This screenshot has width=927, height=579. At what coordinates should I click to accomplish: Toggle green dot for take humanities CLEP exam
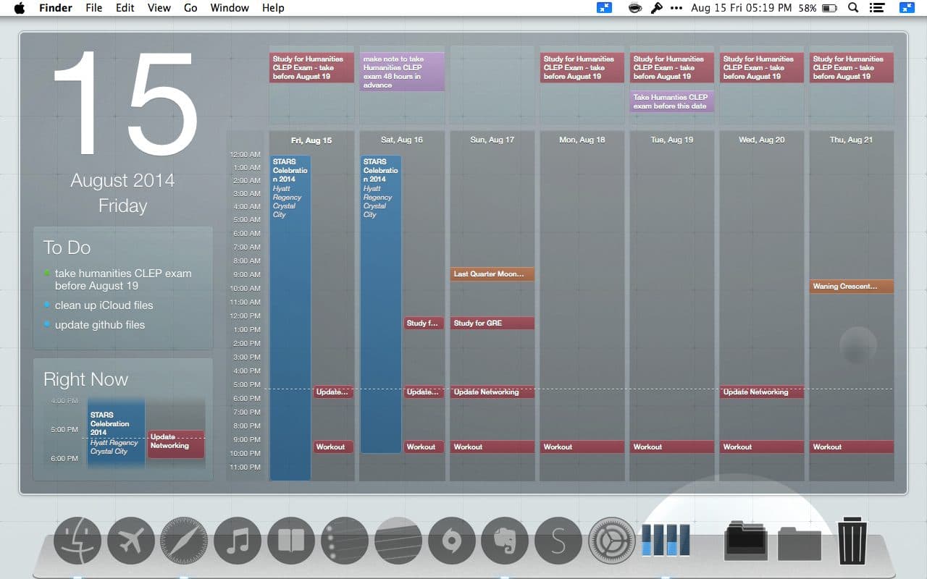coord(47,274)
